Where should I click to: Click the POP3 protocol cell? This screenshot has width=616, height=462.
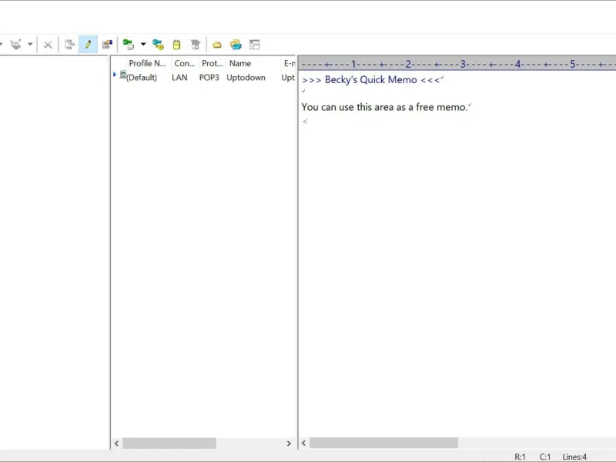point(209,78)
